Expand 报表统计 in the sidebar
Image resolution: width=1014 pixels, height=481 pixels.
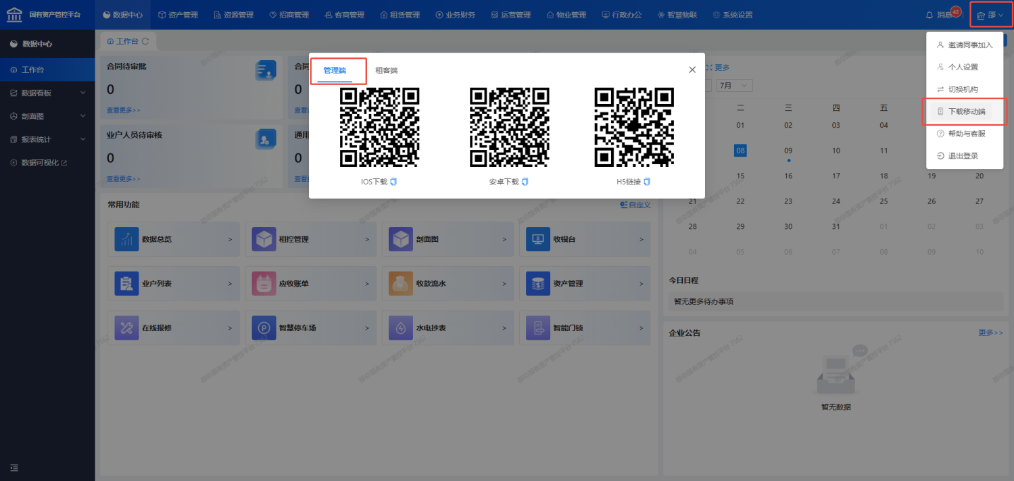point(47,139)
